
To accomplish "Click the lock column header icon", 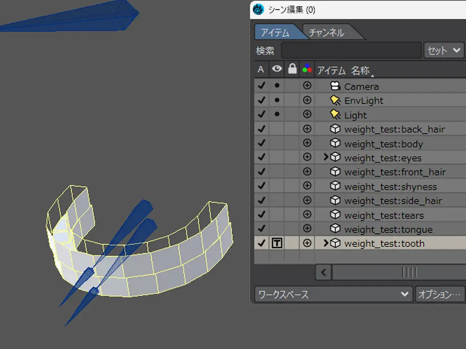I will point(292,69).
